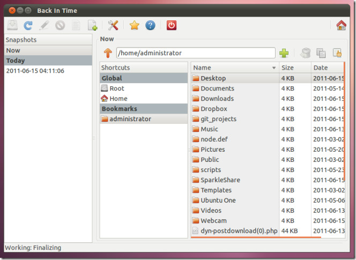Click the Shortcuts list header
Image resolution: width=356 pixels, height=260 pixels.
(144, 68)
